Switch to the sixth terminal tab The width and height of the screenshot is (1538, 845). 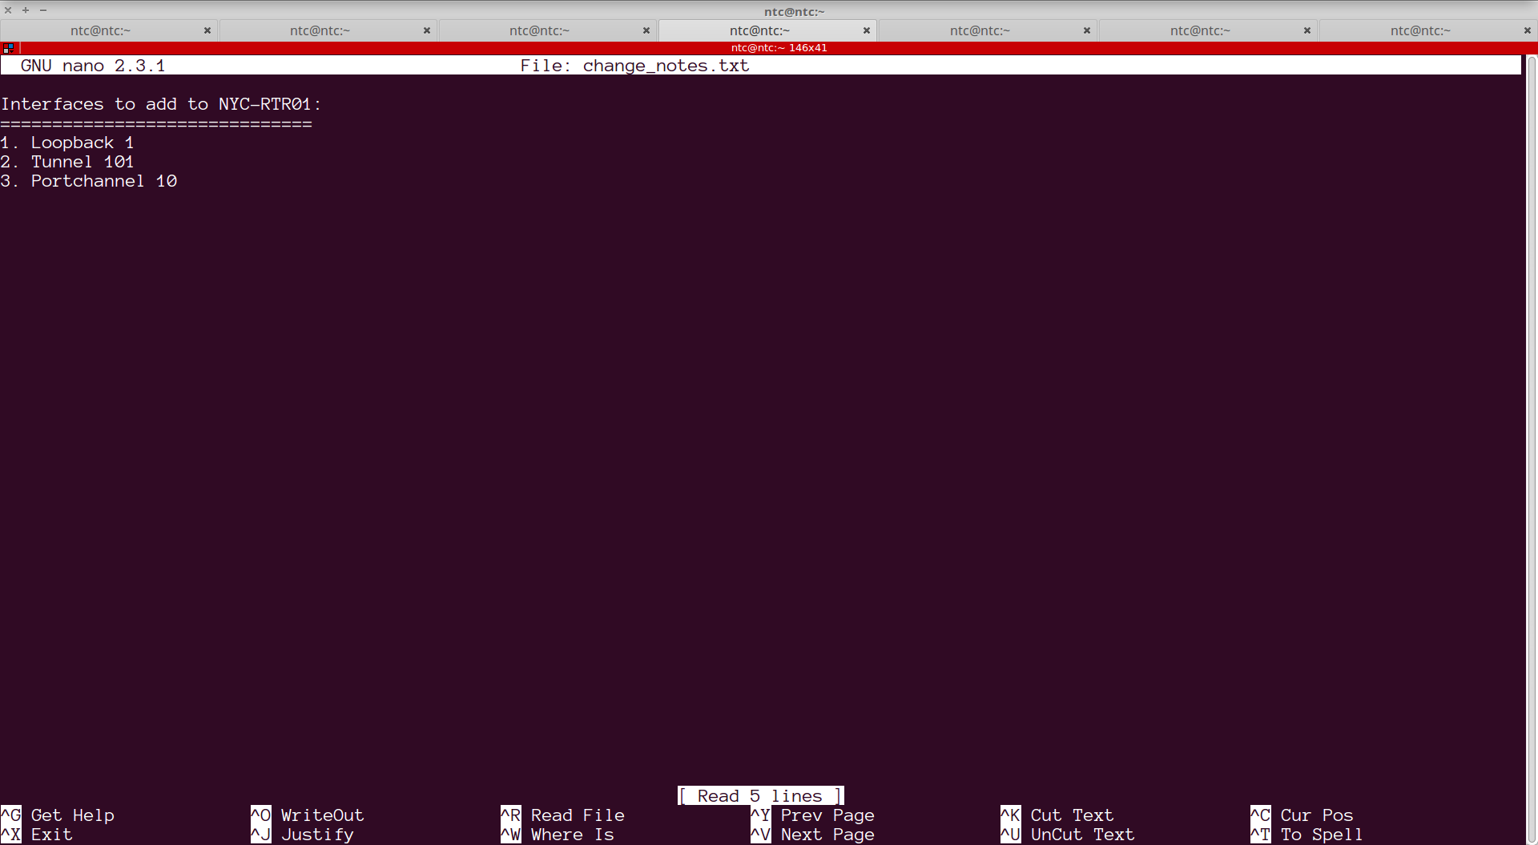[x=1200, y=30]
